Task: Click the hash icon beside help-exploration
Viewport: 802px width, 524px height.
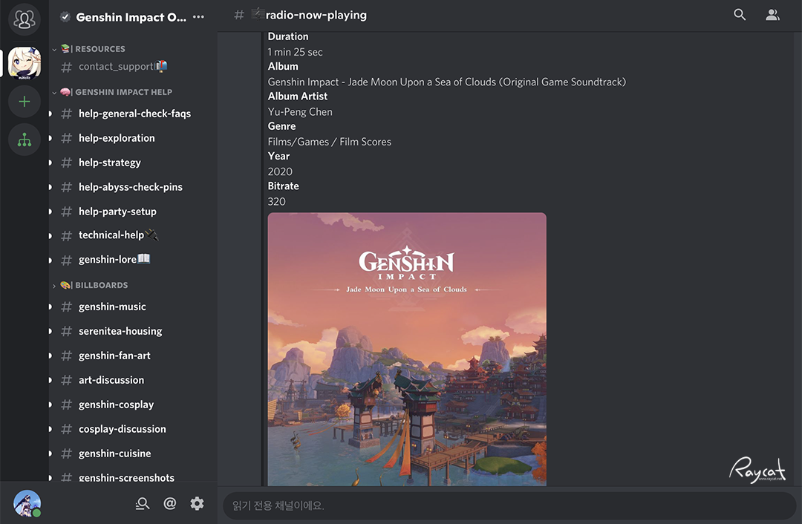Action: (x=67, y=138)
